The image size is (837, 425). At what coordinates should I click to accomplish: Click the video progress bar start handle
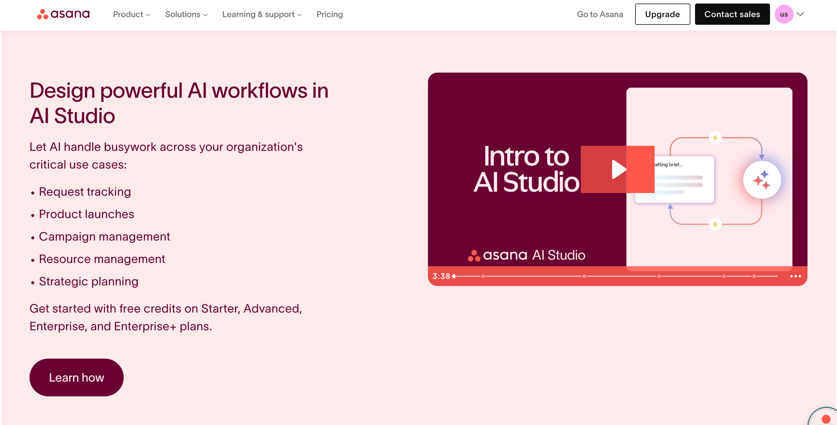tap(454, 276)
